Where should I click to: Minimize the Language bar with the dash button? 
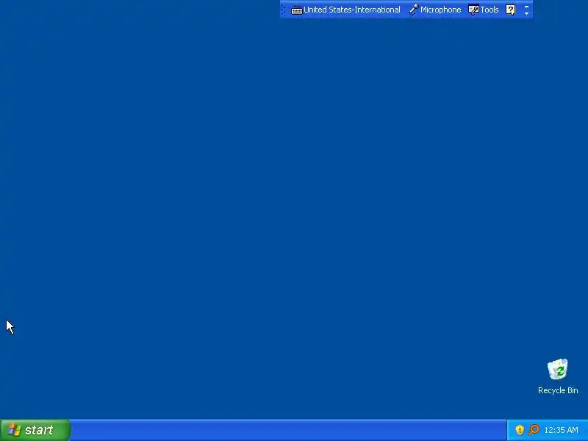pyautogui.click(x=526, y=6)
